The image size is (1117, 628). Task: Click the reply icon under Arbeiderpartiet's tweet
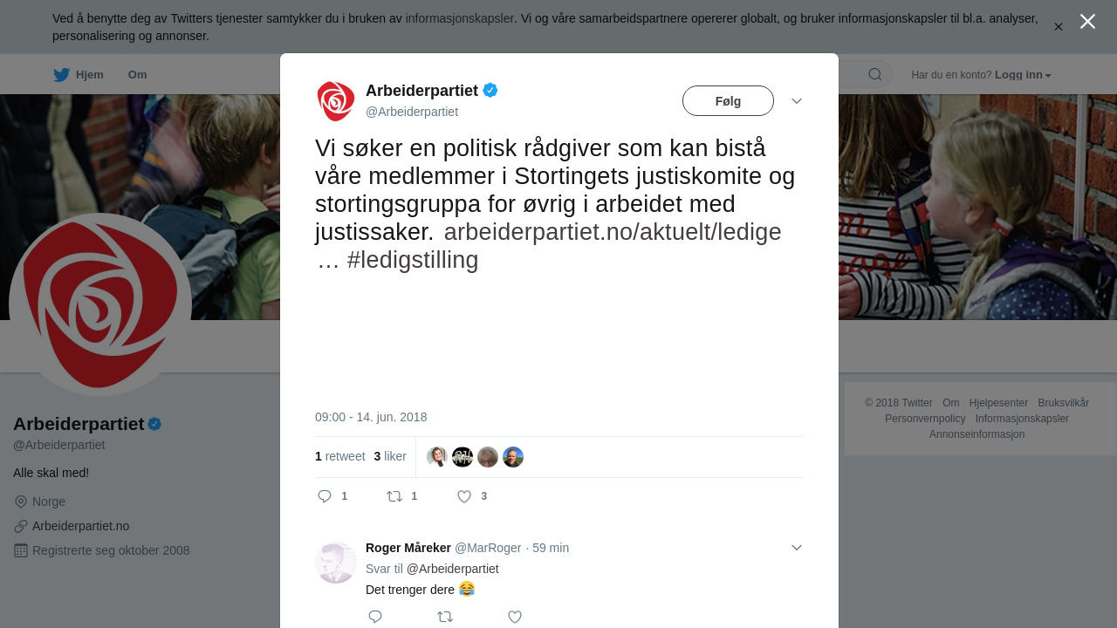click(x=325, y=496)
